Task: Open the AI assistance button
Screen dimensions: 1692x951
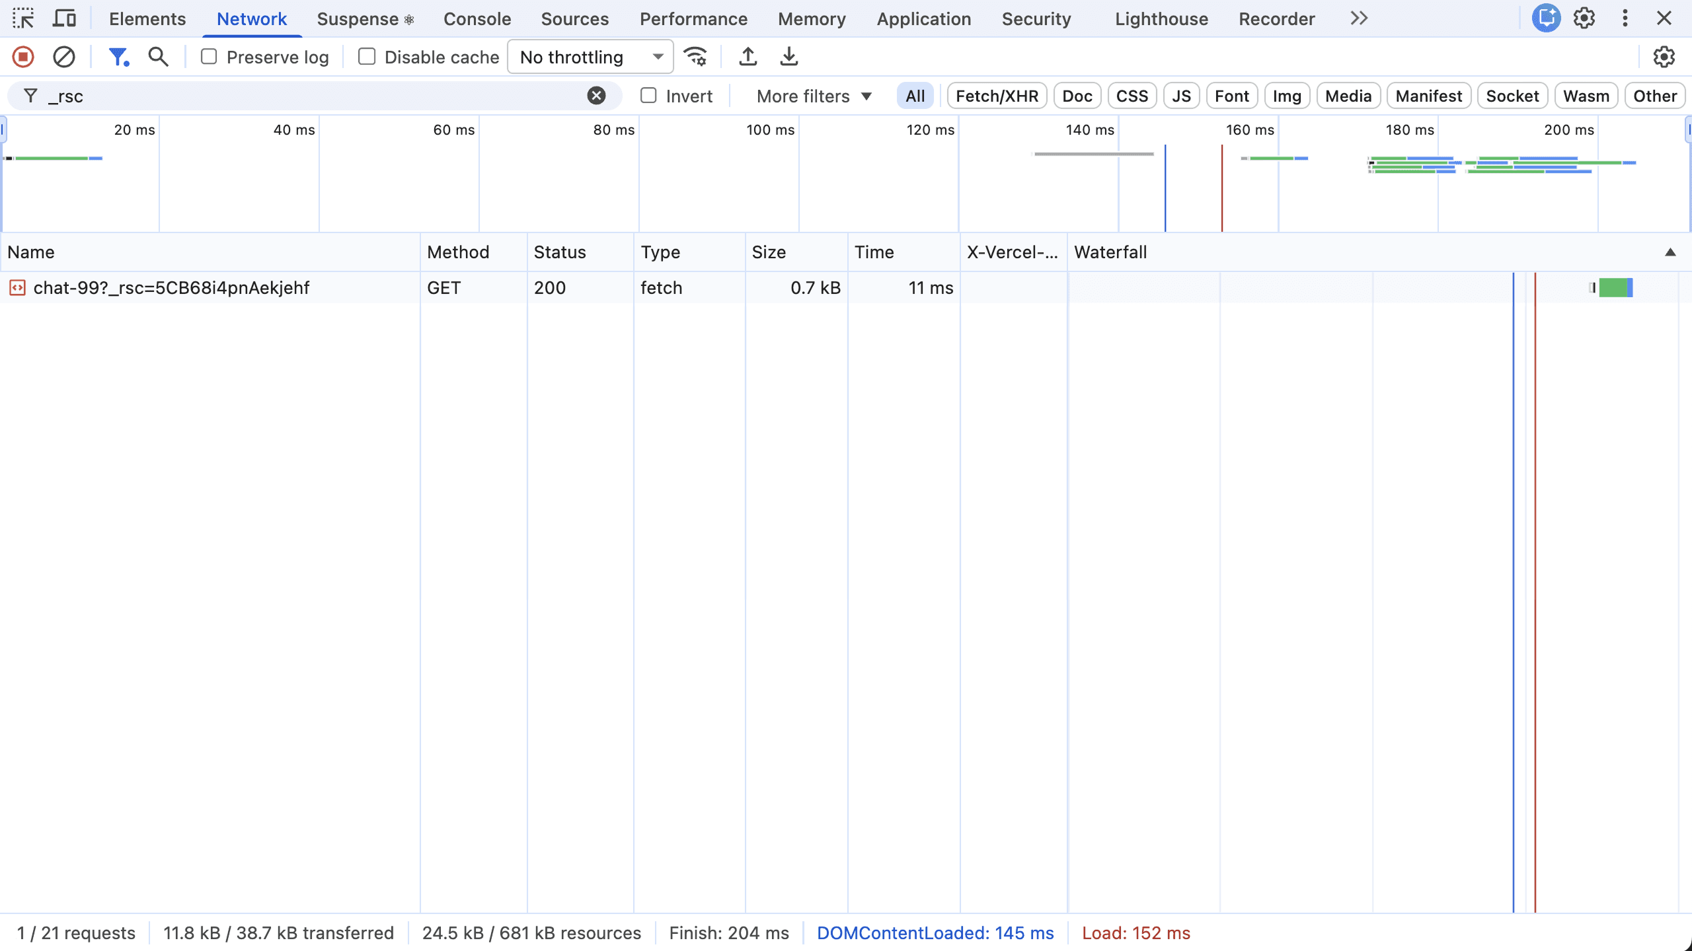Action: 1546,18
